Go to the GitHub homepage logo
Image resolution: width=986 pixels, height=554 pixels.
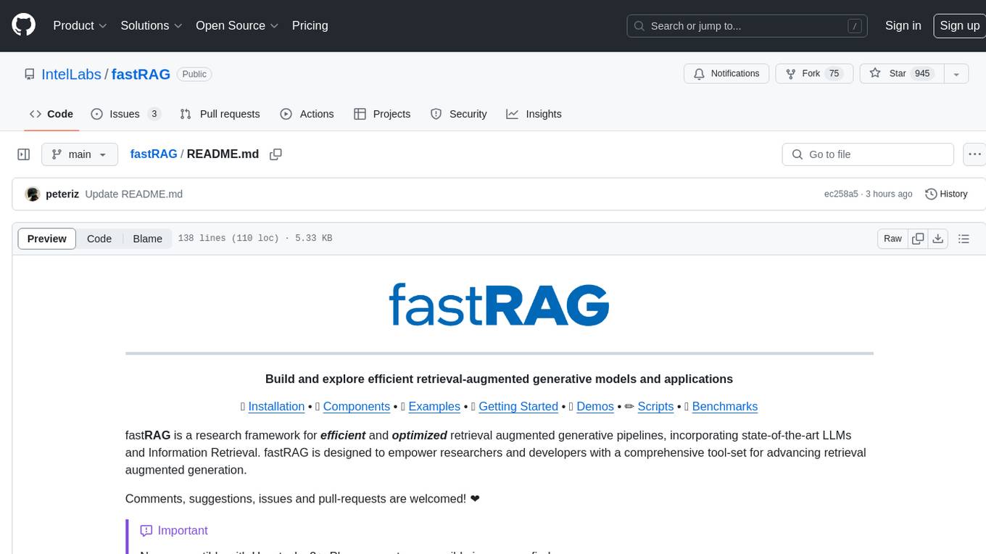[23, 25]
